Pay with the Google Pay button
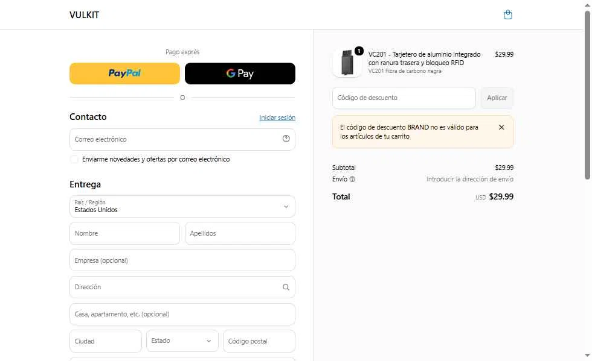592x361 pixels. [240, 74]
